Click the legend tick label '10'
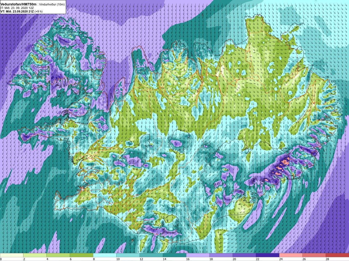The height and width of the screenshot is (261, 349). click(x=118, y=259)
